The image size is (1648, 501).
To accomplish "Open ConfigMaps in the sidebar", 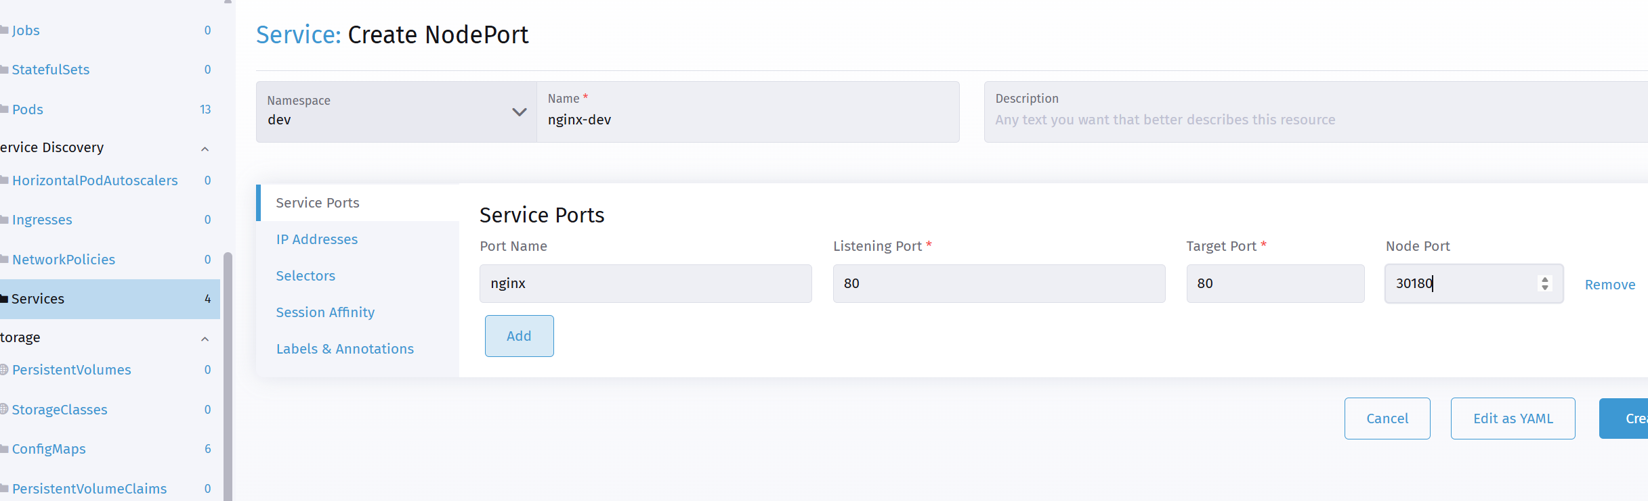I will pos(49,449).
